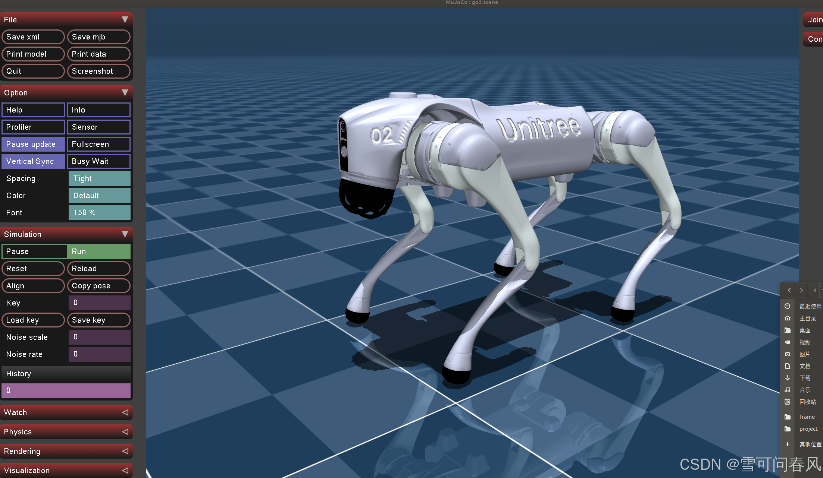Viewport: 823px width, 478px height.
Task: Click the music note icon in sidebar
Action: pos(788,390)
